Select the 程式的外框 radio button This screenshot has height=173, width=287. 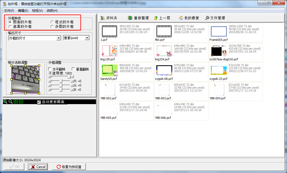click(52, 22)
